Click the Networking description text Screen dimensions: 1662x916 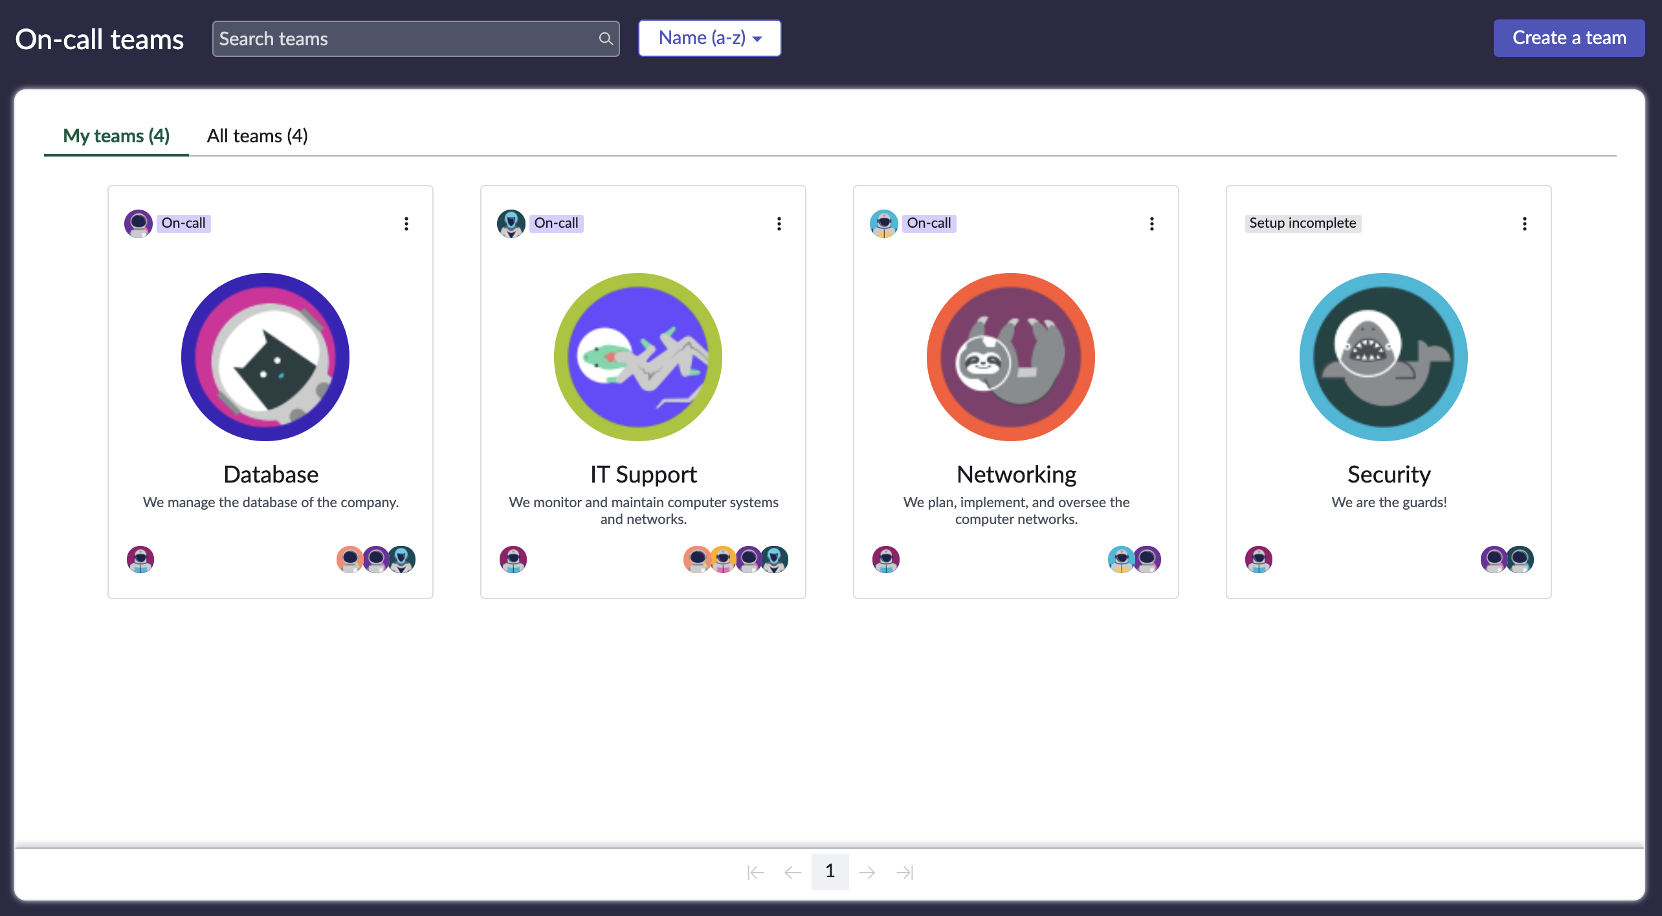[x=1016, y=510]
